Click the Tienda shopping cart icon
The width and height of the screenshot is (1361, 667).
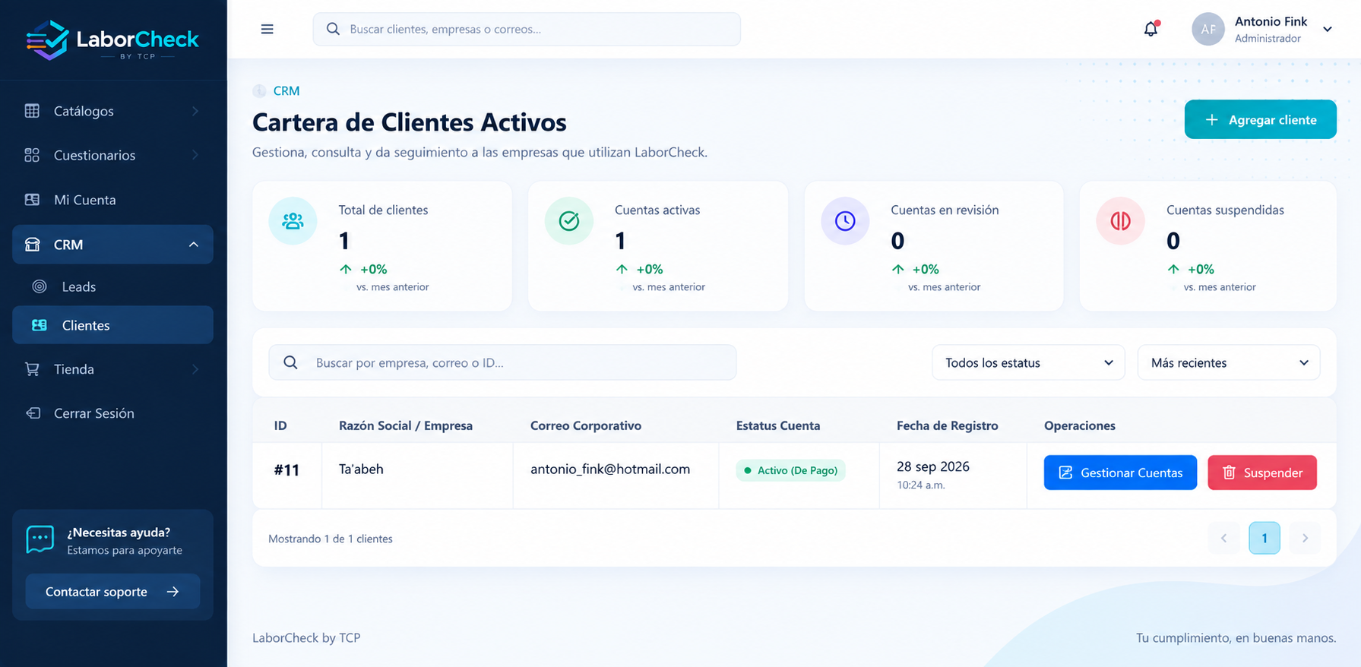tap(32, 369)
